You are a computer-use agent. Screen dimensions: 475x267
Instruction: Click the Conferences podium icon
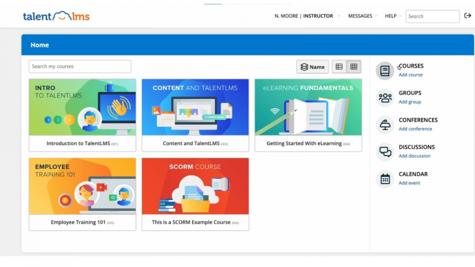(x=384, y=125)
